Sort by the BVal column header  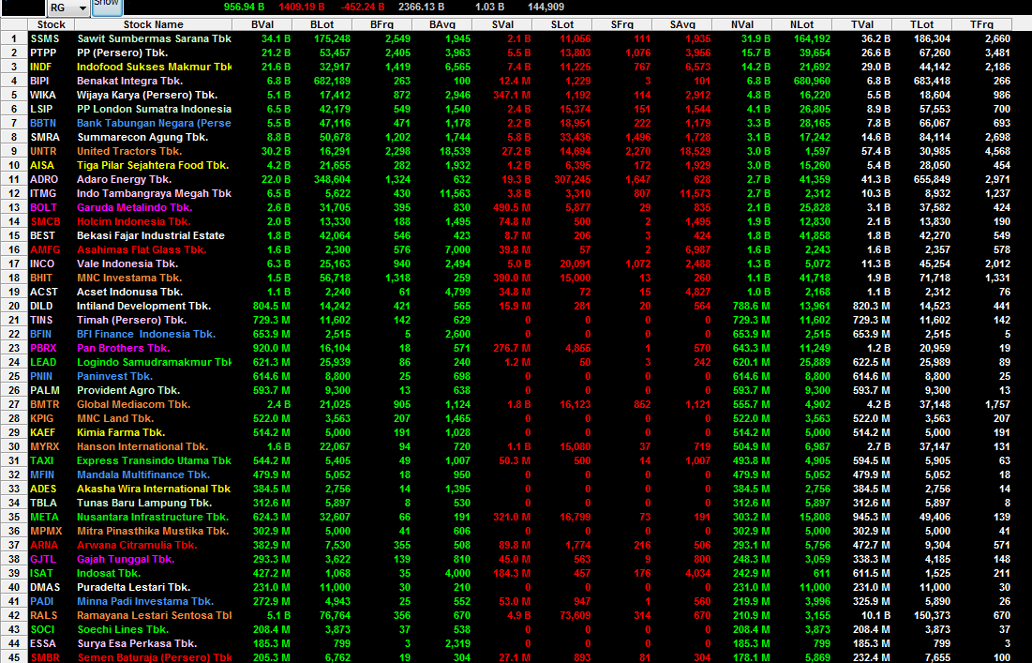point(262,24)
